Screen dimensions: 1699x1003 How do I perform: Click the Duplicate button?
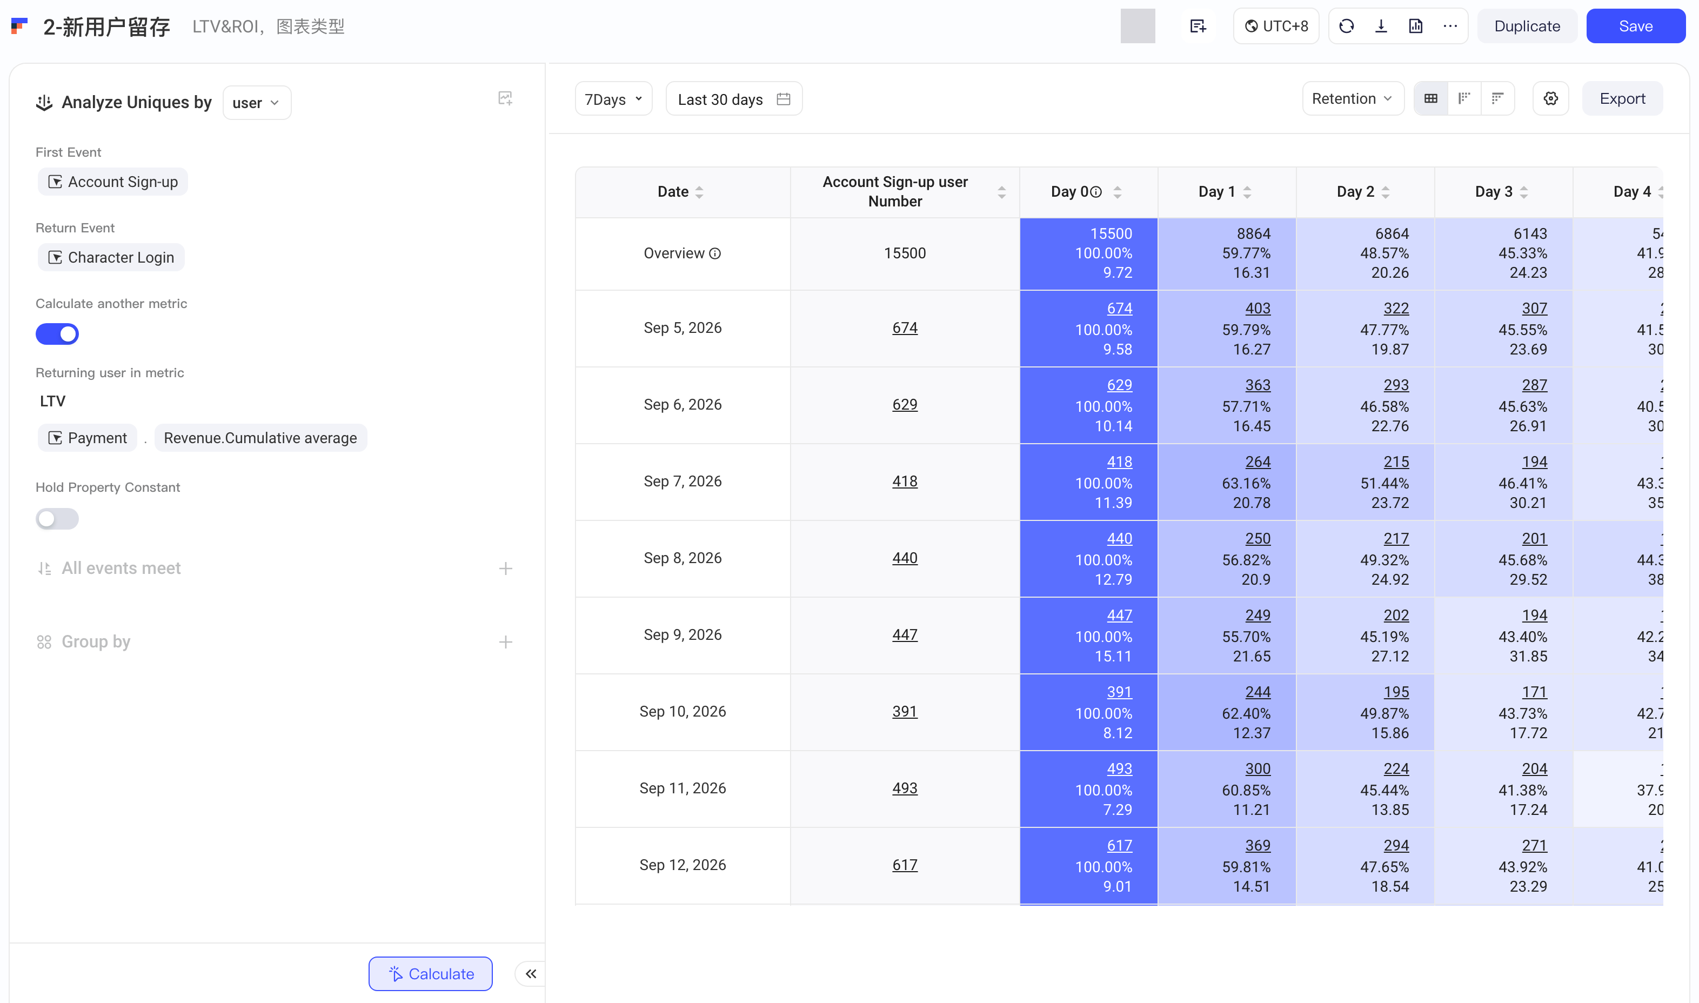[x=1527, y=26]
